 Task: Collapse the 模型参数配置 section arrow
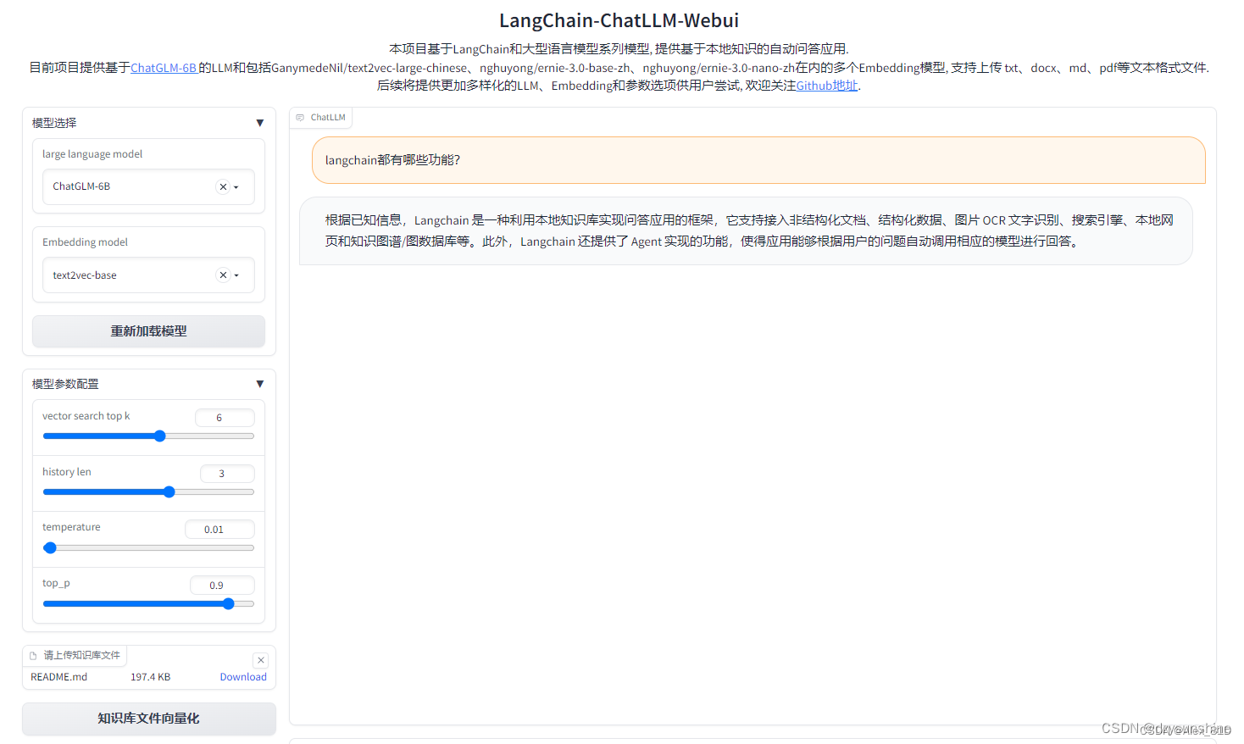click(259, 384)
